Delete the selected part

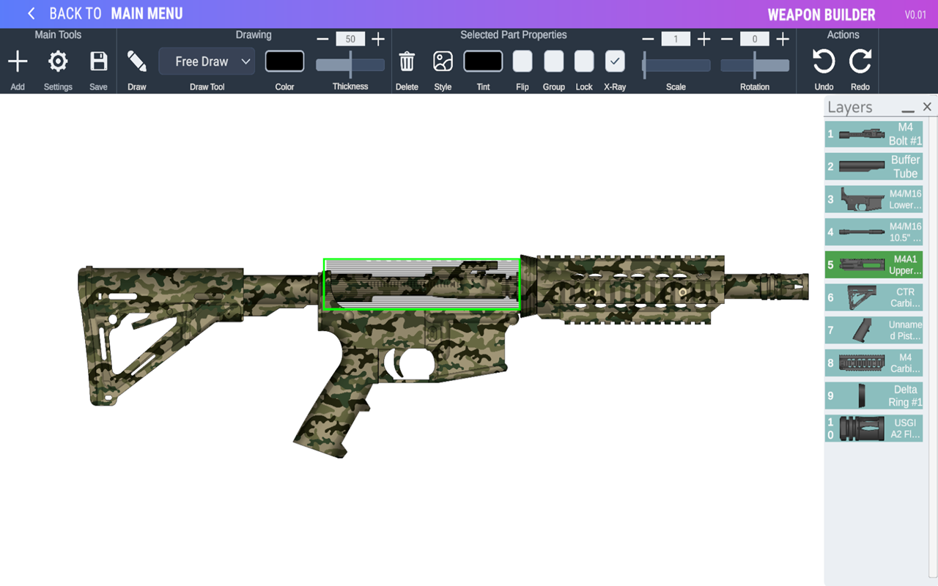pyautogui.click(x=407, y=62)
